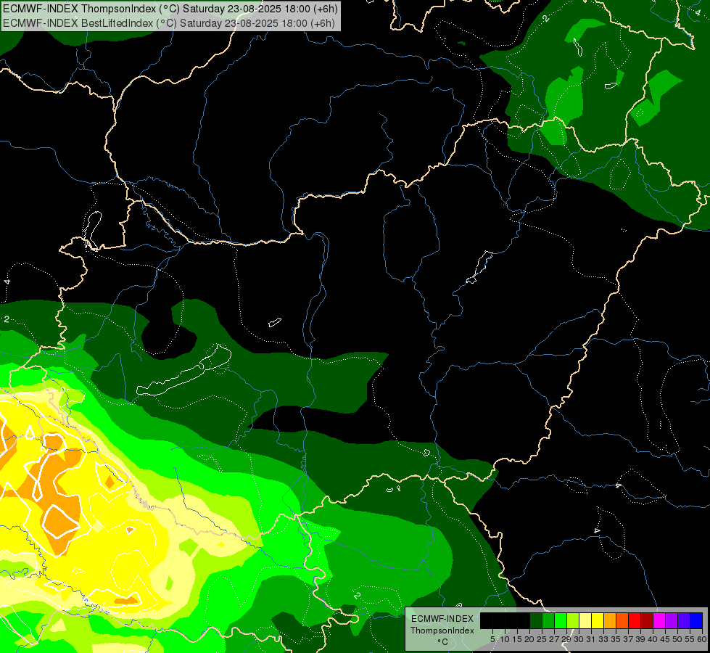Click the legend tick value 60
This screenshot has width=710, height=653.
(702, 639)
